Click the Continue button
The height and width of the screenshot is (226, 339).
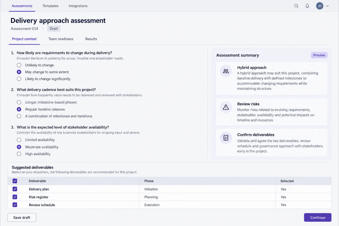[318, 218]
